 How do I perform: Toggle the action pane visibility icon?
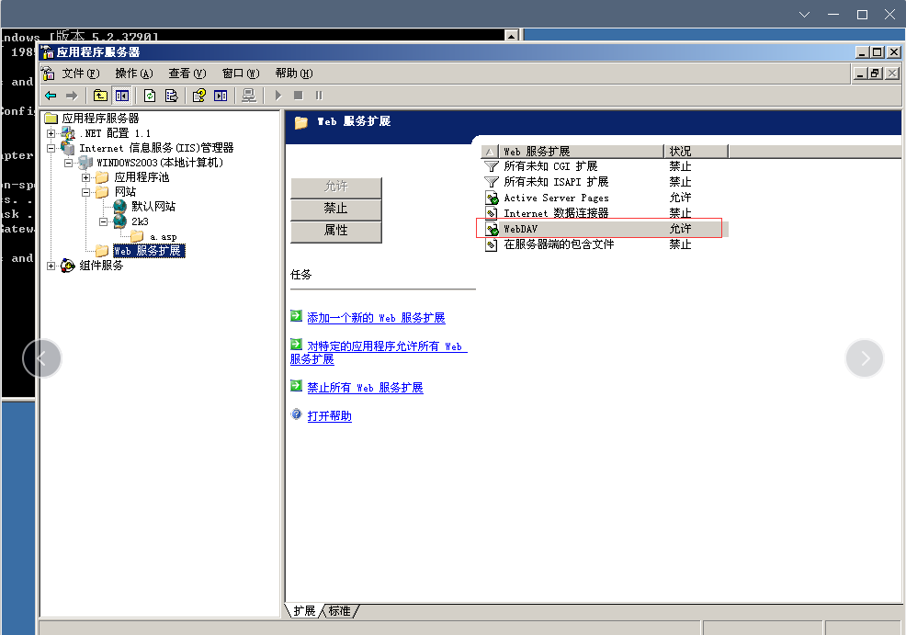pos(221,95)
